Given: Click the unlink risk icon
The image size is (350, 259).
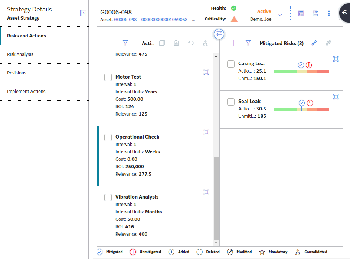Looking at the screenshot, I should point(328,43).
